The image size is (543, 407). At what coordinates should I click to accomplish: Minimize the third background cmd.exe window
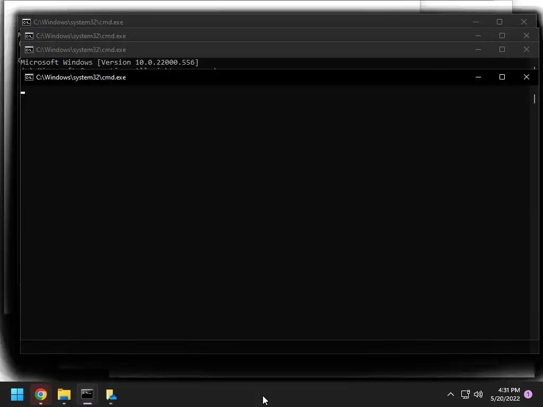click(478, 49)
